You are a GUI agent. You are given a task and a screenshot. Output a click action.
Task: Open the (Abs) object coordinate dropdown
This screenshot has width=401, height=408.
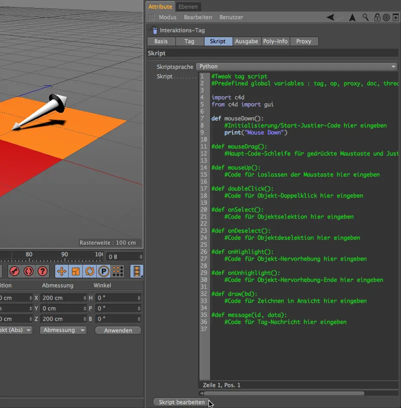(x=16, y=330)
